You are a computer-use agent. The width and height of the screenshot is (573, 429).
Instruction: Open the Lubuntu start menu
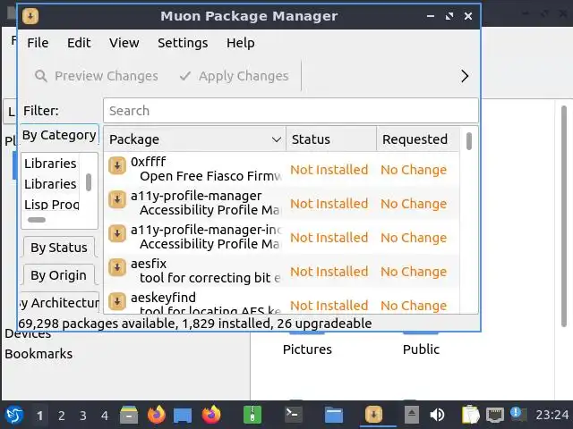pos(13,415)
